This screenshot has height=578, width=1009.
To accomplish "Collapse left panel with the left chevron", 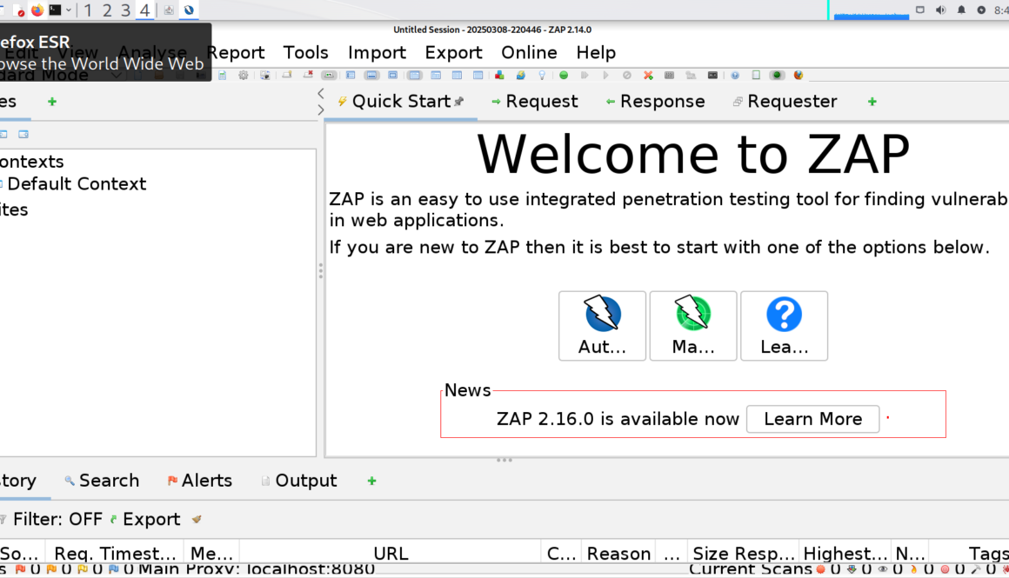I will click(x=320, y=94).
